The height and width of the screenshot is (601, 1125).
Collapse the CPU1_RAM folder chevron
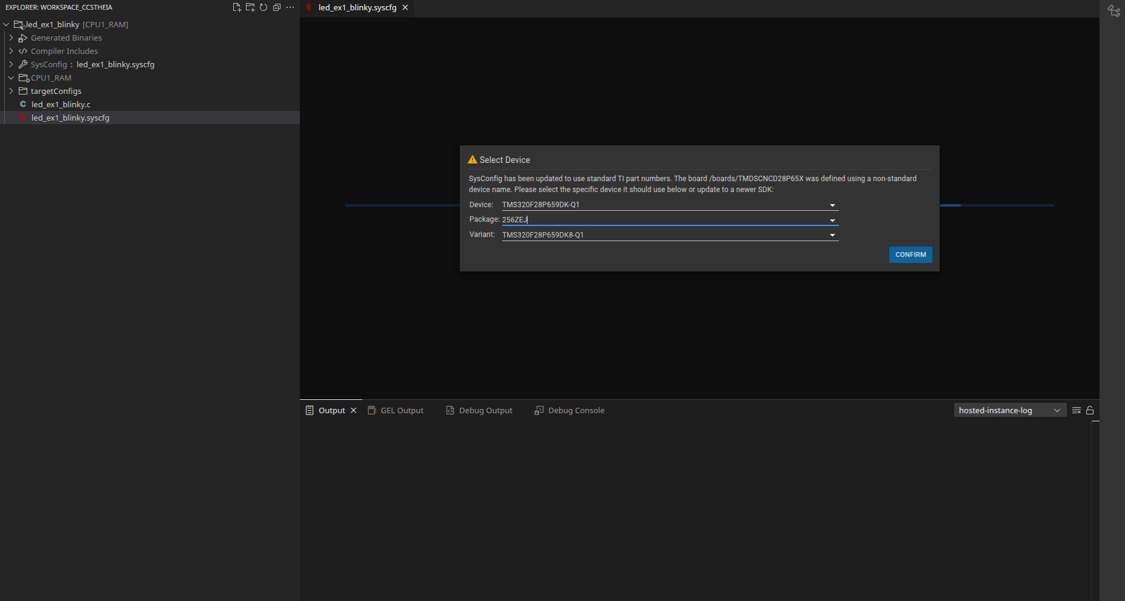click(12, 78)
